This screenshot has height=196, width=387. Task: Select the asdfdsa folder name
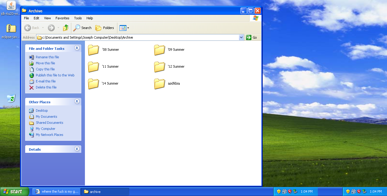pyautogui.click(x=174, y=83)
